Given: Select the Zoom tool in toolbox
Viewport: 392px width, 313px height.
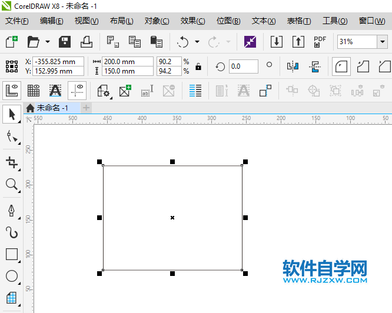Looking at the screenshot, I should [x=12, y=185].
